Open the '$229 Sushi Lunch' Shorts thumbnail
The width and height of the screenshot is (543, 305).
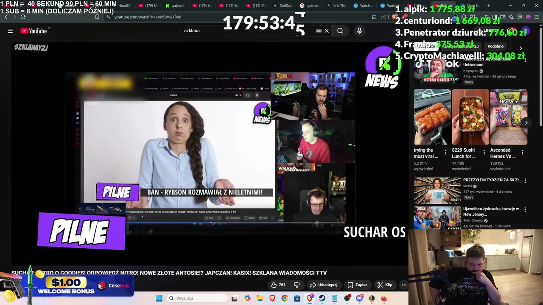(470, 117)
